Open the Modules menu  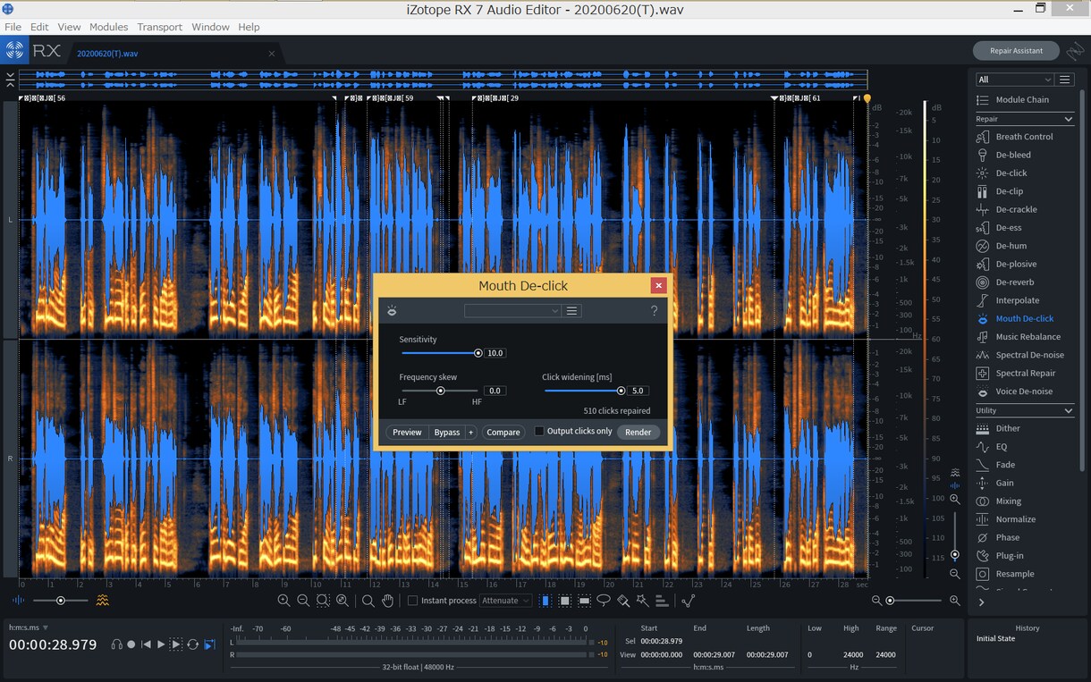[x=108, y=27]
